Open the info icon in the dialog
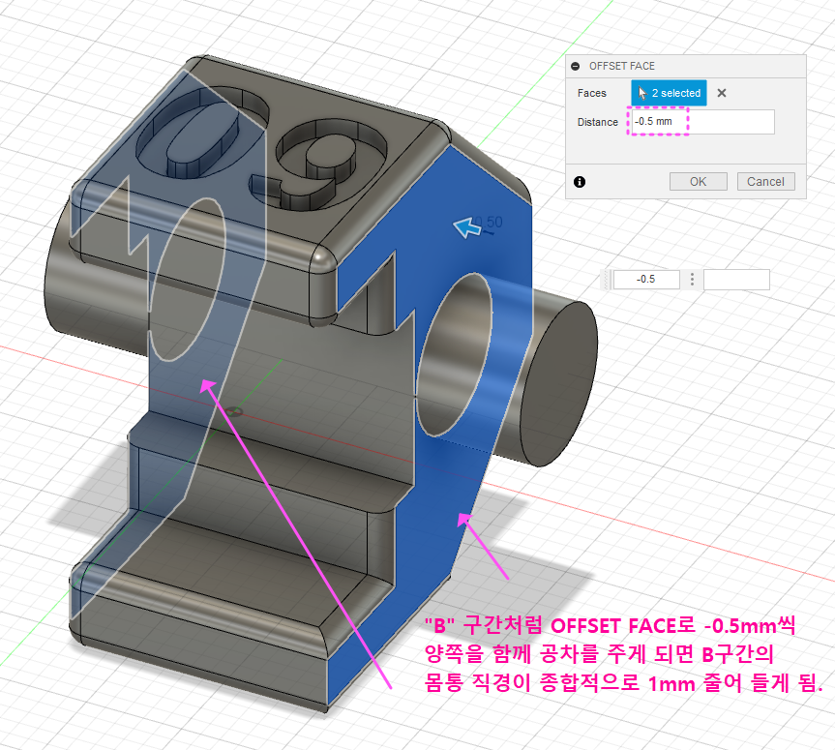Viewport: 835px width, 750px height. (580, 182)
